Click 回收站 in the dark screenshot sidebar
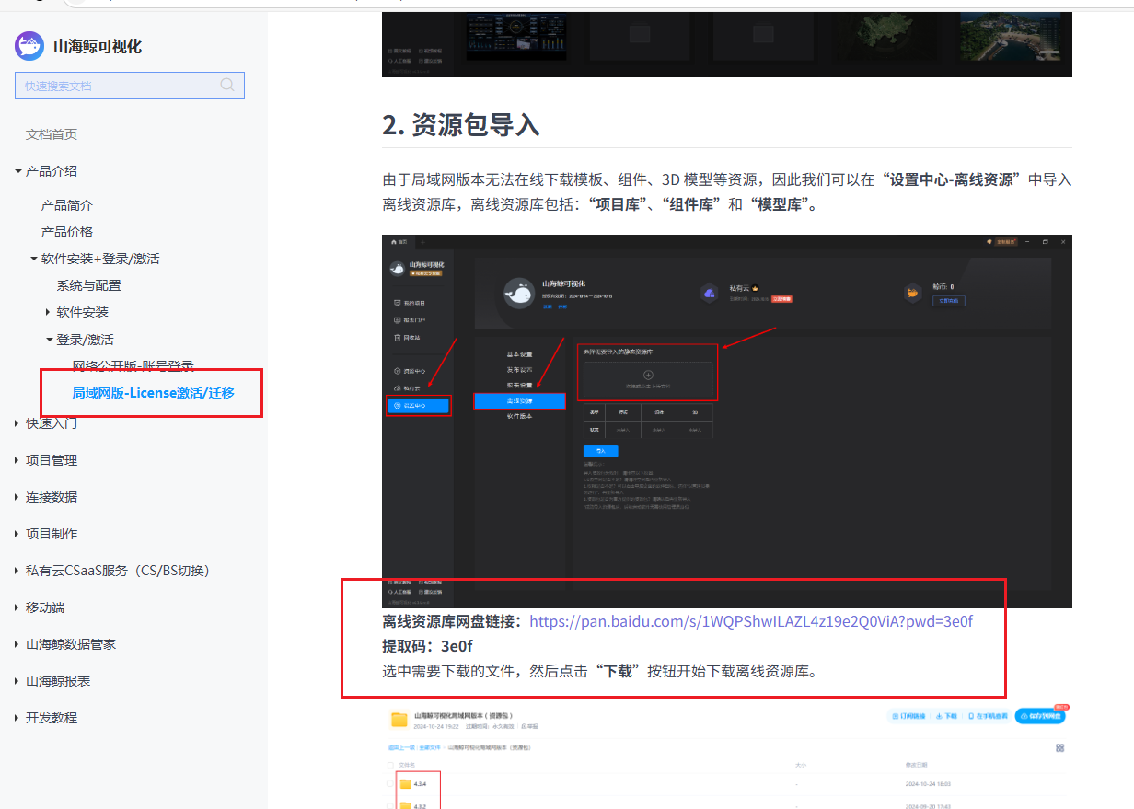This screenshot has height=809, width=1134. (x=407, y=338)
